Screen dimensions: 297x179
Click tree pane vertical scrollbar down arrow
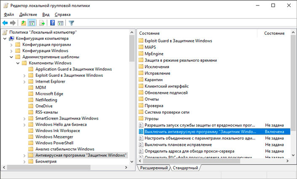click(132, 161)
